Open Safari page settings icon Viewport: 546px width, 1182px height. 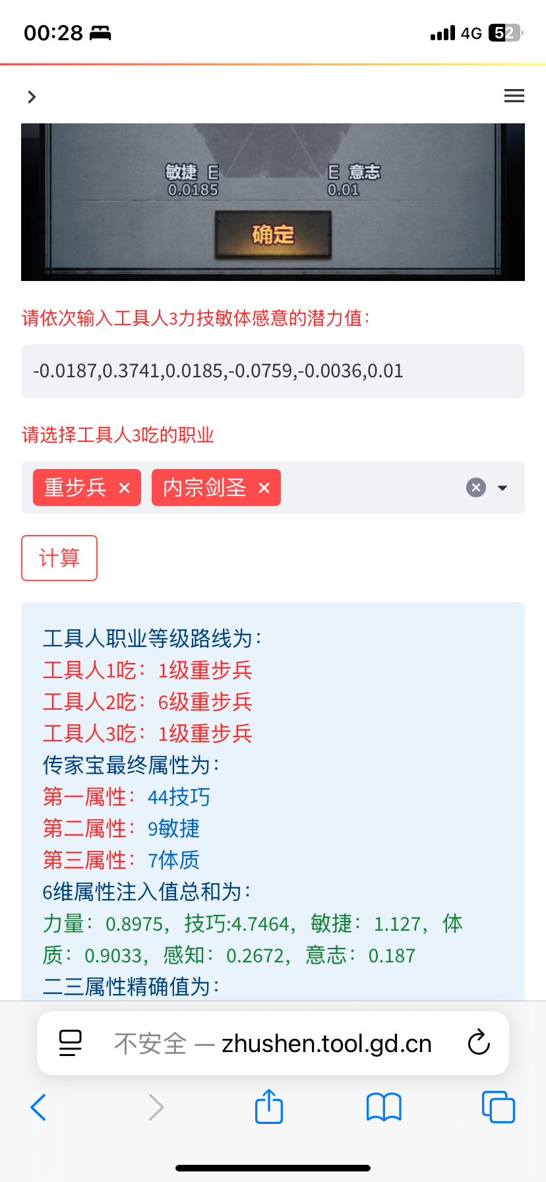[x=71, y=1043]
